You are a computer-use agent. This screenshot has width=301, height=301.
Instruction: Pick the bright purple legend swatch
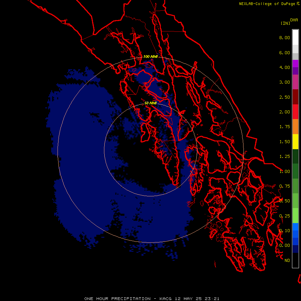tap(295, 64)
